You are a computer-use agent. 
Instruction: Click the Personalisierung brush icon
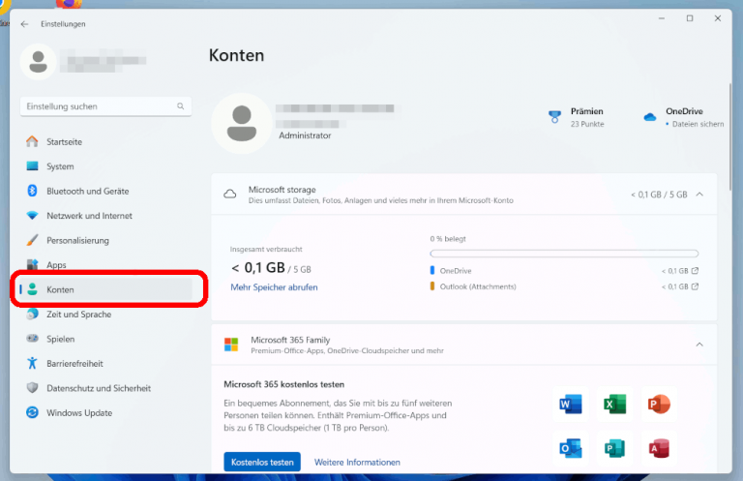[x=32, y=240]
